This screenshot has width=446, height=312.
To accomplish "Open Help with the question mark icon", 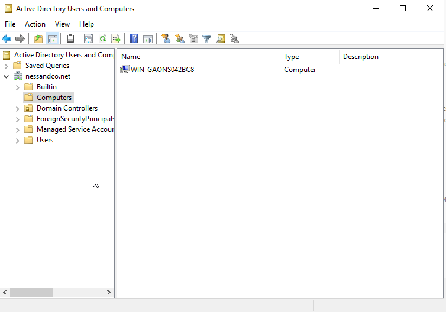I will pyautogui.click(x=134, y=38).
